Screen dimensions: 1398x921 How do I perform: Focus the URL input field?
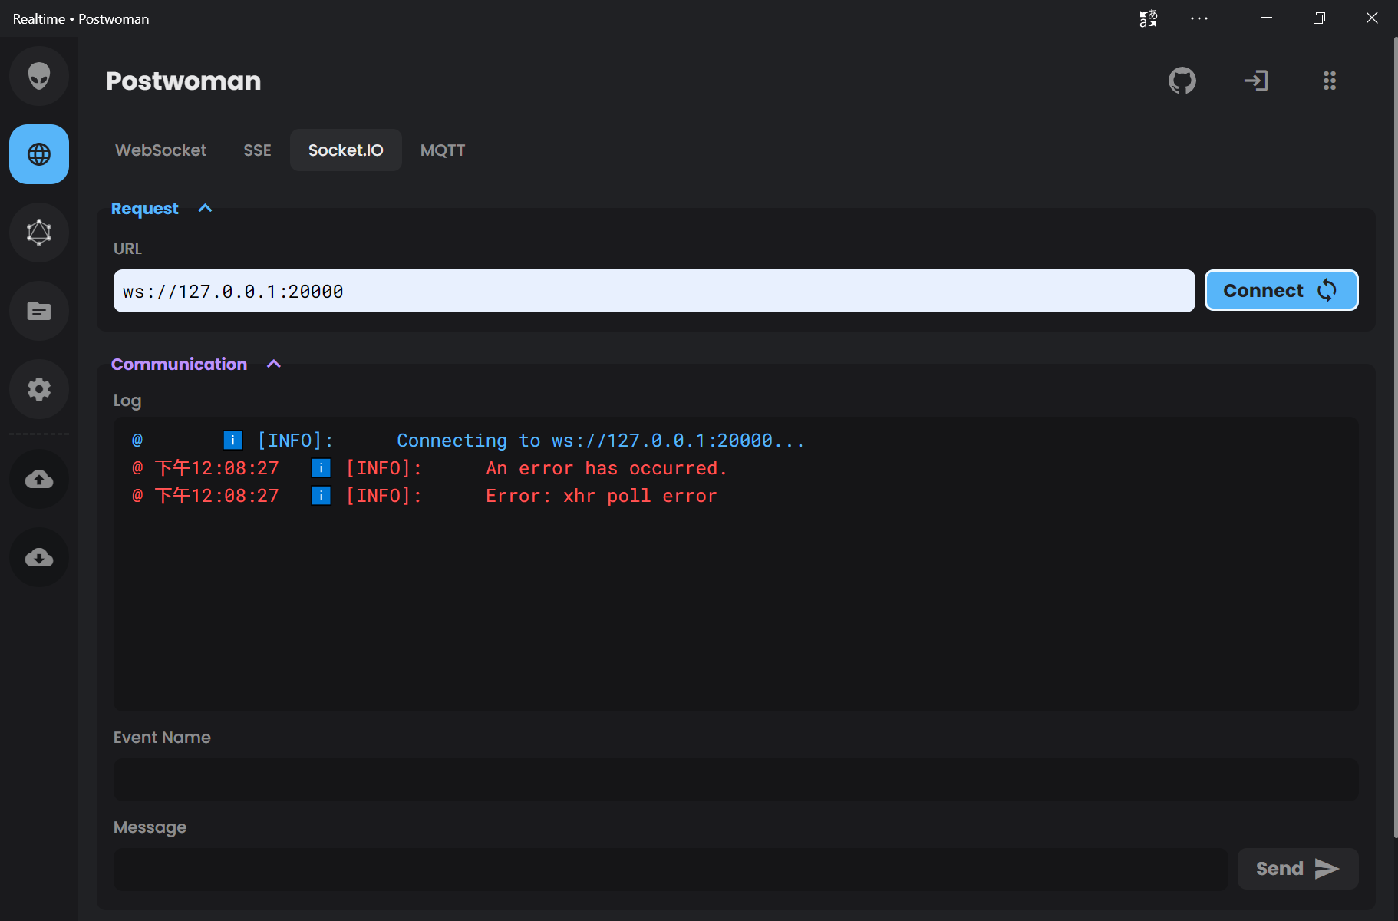[654, 291]
